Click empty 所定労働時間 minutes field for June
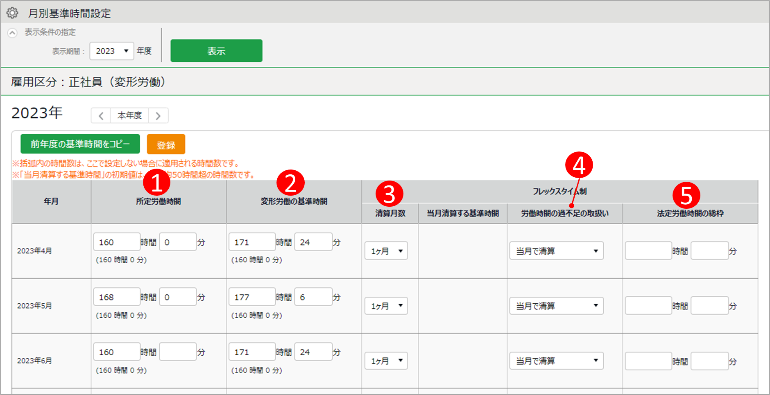Viewport: 770px width, 395px height. (x=177, y=352)
